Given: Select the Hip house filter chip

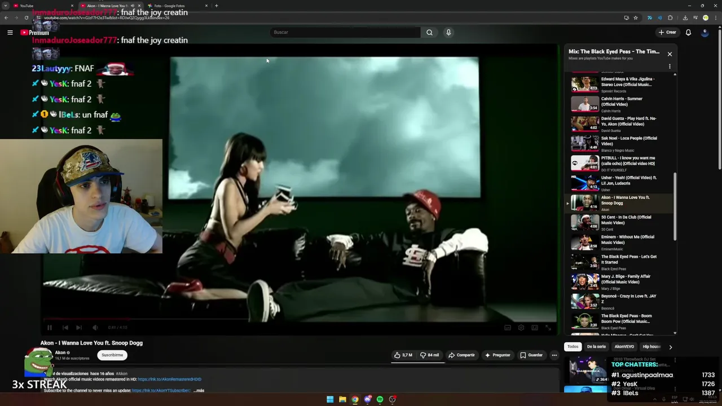Looking at the screenshot, I should (x=651, y=347).
